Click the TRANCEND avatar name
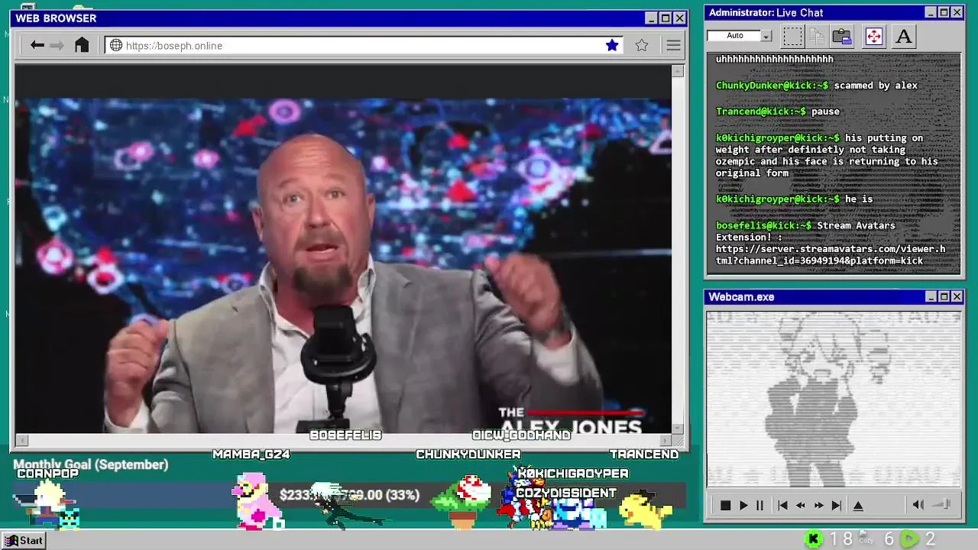Image resolution: width=978 pixels, height=550 pixels. coord(644,455)
